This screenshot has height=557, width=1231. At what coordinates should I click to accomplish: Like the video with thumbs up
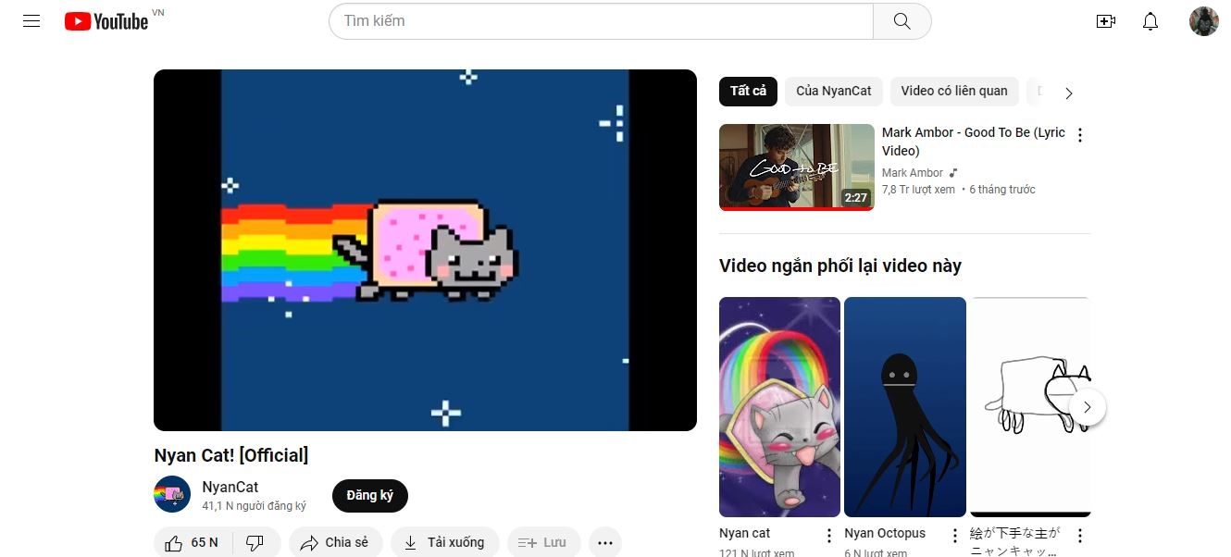(193, 543)
